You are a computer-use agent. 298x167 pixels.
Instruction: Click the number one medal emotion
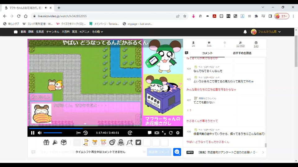112,142
